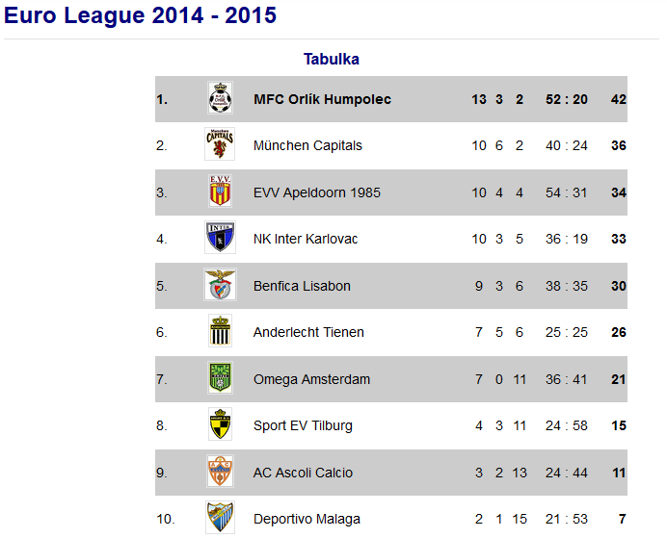667x538 pixels.
Task: Click the Euro League 2014 - 2015 title
Action: tap(141, 15)
